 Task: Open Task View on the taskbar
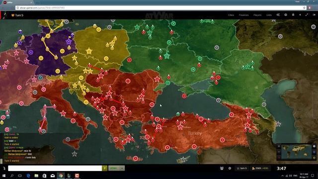tap(20, 176)
